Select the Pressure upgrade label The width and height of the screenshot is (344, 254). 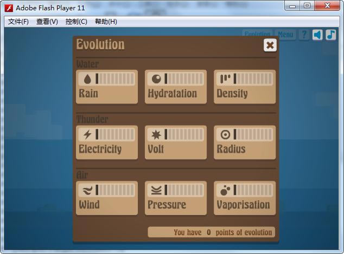(167, 205)
